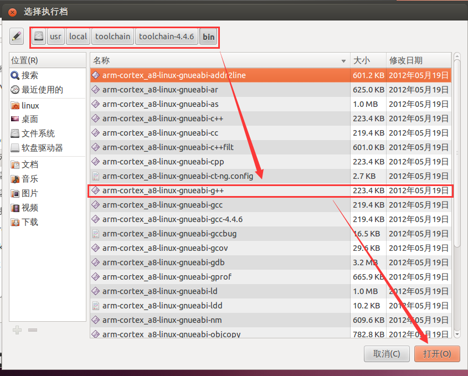Open the linux home folder

point(48,105)
